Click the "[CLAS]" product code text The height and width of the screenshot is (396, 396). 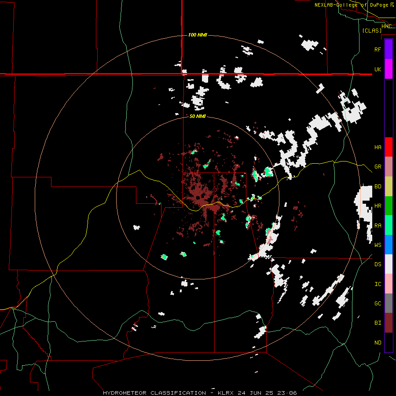[372, 30]
